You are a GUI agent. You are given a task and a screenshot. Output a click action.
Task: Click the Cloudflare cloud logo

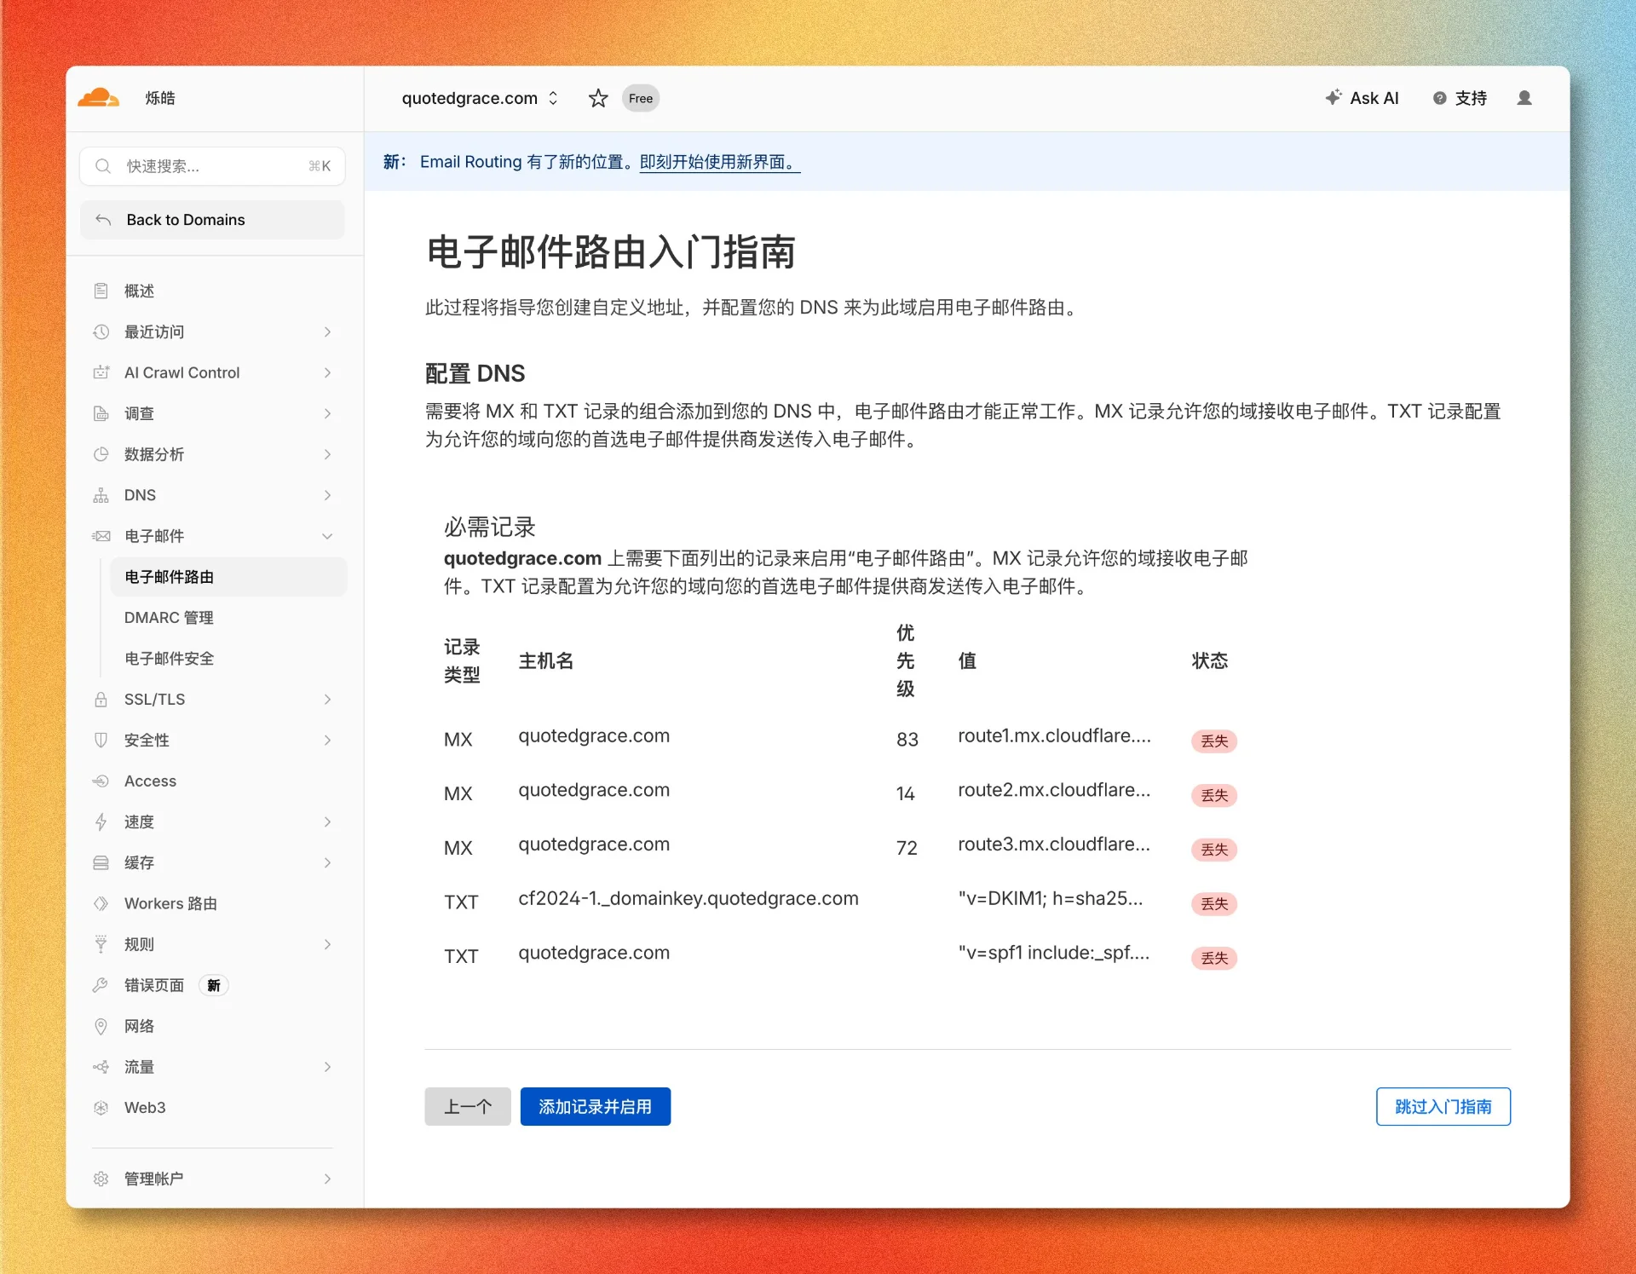coord(99,98)
